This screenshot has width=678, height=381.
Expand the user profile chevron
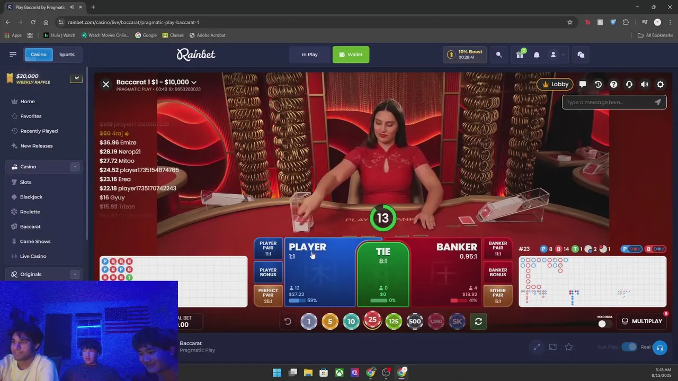click(563, 55)
